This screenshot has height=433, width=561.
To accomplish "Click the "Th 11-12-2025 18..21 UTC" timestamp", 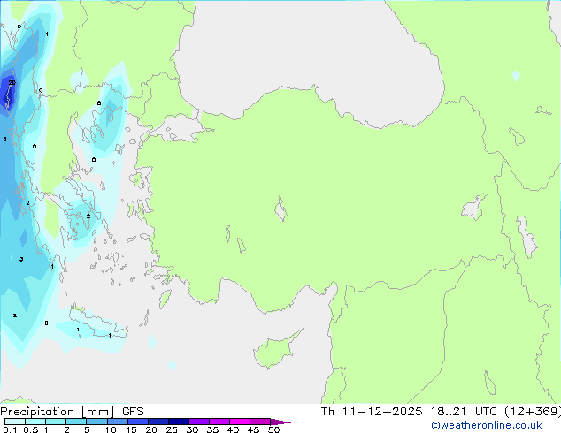I will [x=409, y=412].
